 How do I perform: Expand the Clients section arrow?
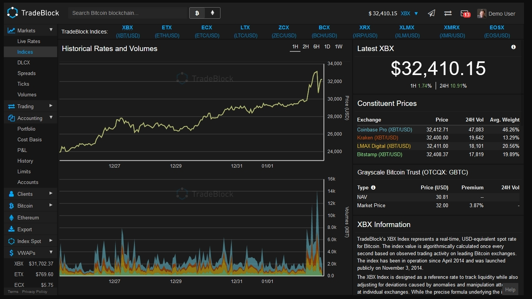[x=51, y=193]
